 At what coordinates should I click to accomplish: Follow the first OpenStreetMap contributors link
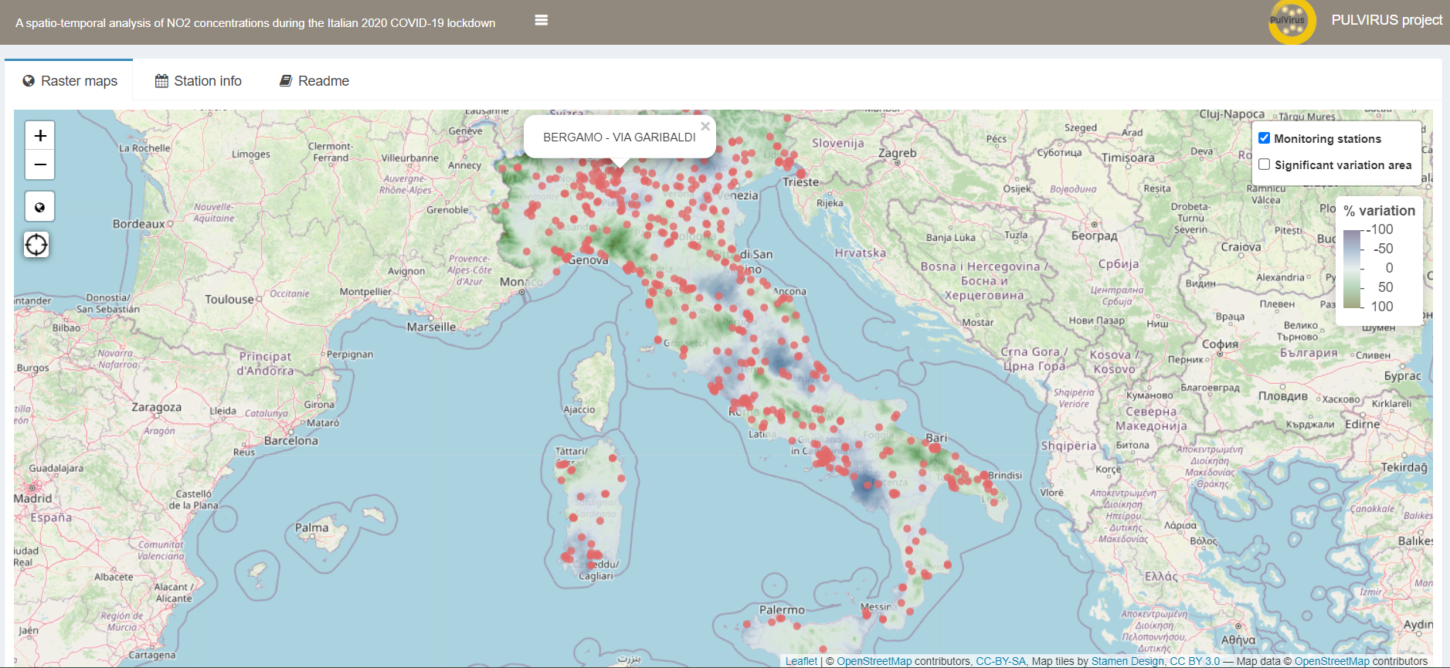pos(874,661)
